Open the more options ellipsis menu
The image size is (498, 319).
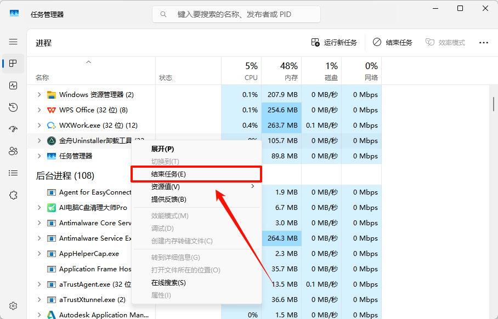482,42
